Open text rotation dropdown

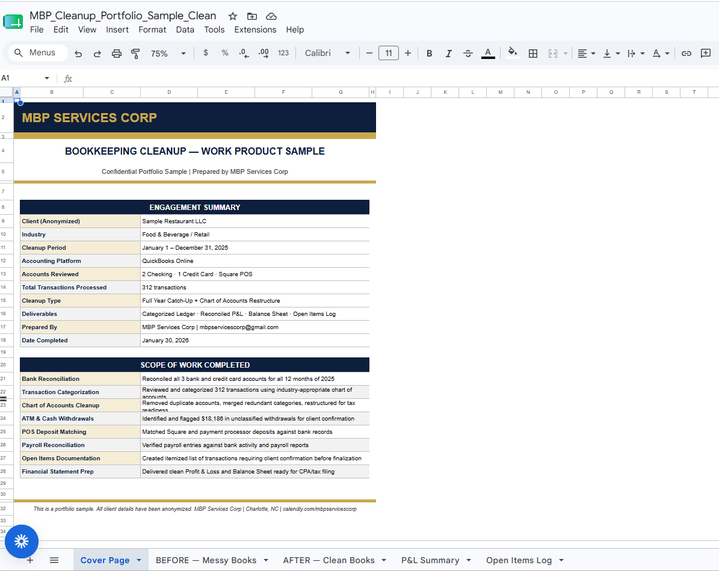[661, 53]
